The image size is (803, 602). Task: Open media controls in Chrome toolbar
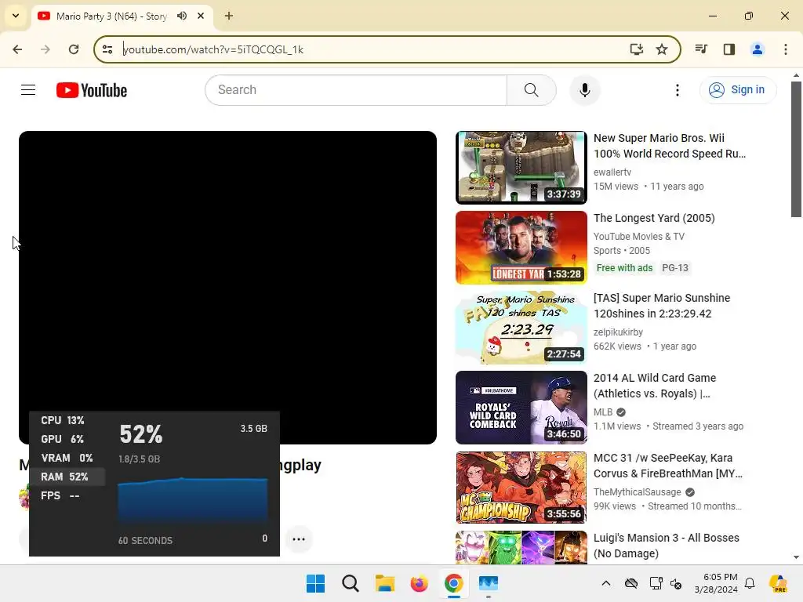701,49
